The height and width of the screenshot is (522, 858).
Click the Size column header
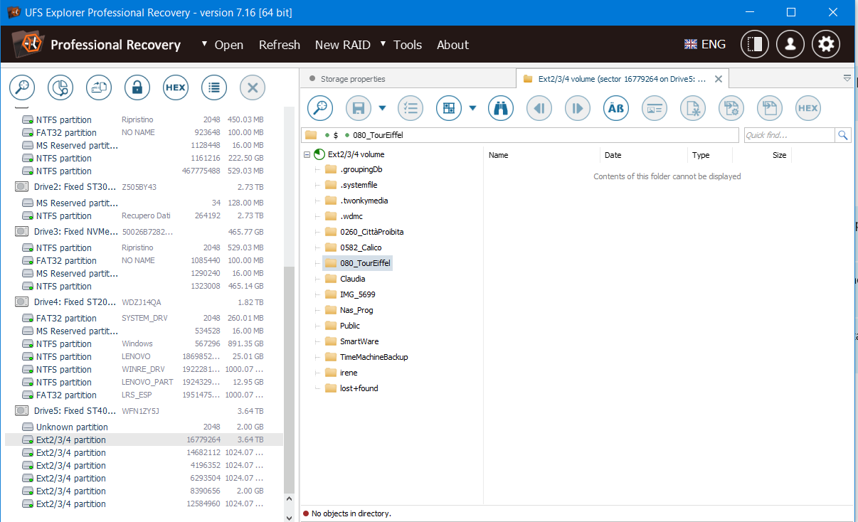(x=762, y=155)
